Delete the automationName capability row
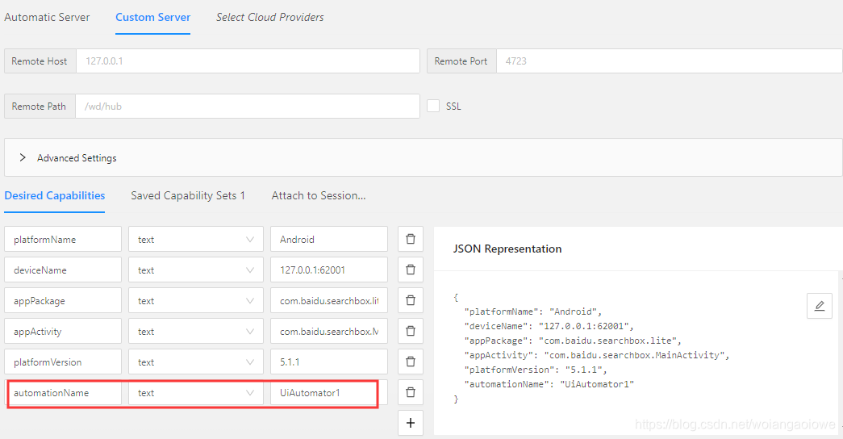The image size is (843, 439). (411, 393)
